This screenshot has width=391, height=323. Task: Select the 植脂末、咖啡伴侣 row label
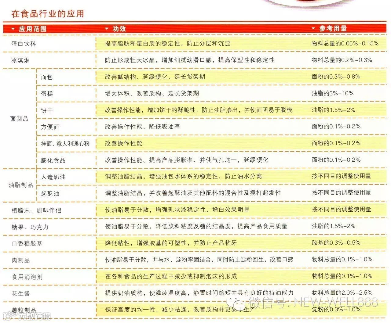tap(36, 210)
